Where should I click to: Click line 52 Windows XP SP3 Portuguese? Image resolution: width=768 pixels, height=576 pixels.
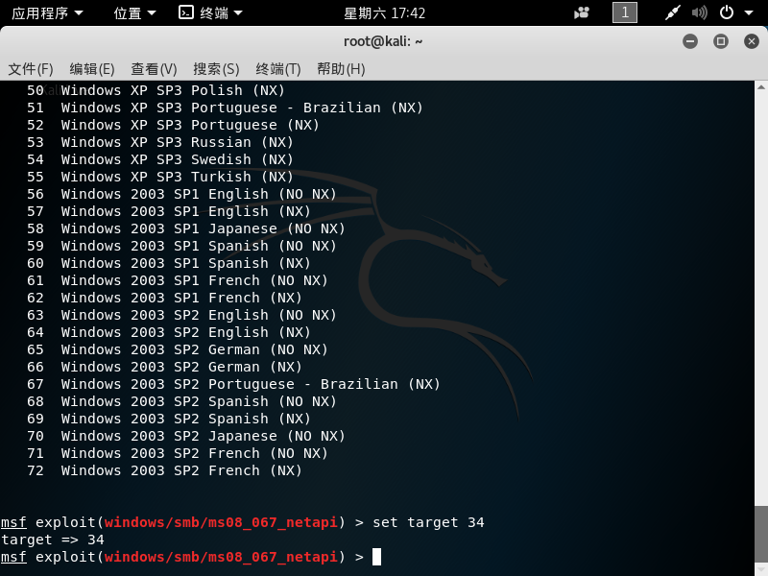pos(173,125)
